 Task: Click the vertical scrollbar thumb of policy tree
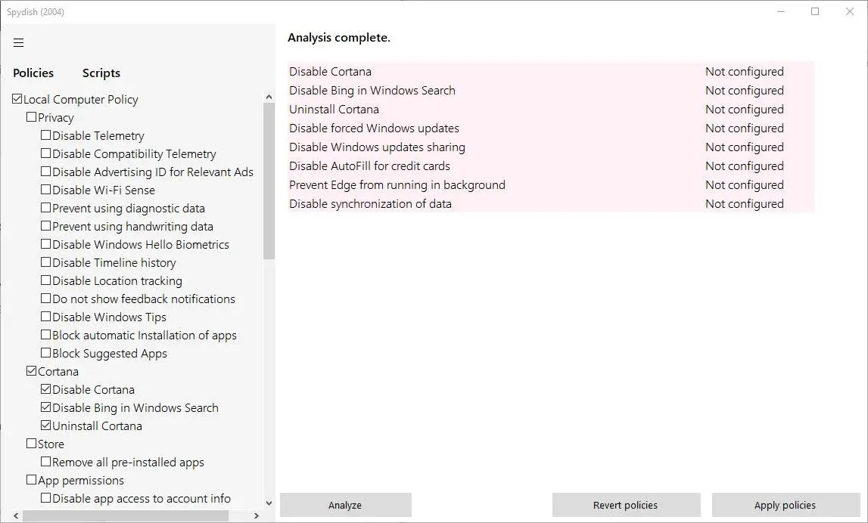click(x=269, y=181)
